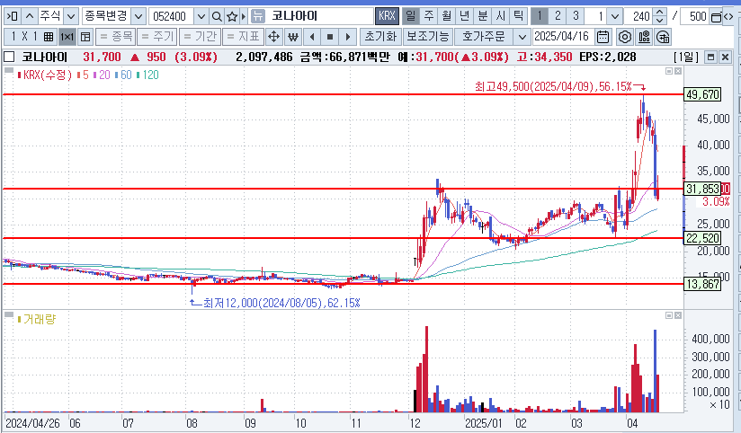Viewport: 741px width, 433px height.
Task: Click the >0 icon at toolbar start
Action: pos(12,16)
